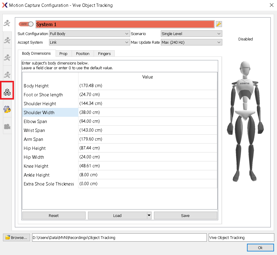Switch to the Position tab

[82, 53]
